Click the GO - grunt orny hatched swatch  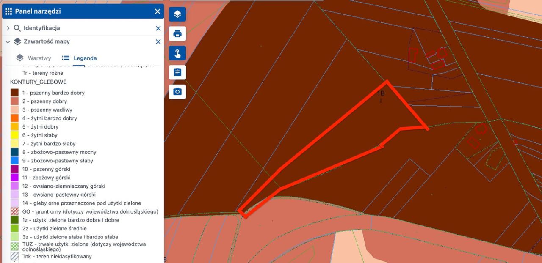[14, 211]
